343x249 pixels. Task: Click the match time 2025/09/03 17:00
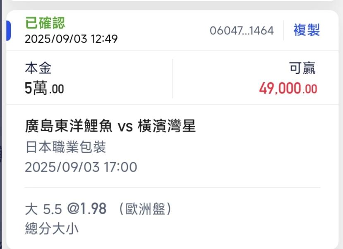tap(81, 167)
